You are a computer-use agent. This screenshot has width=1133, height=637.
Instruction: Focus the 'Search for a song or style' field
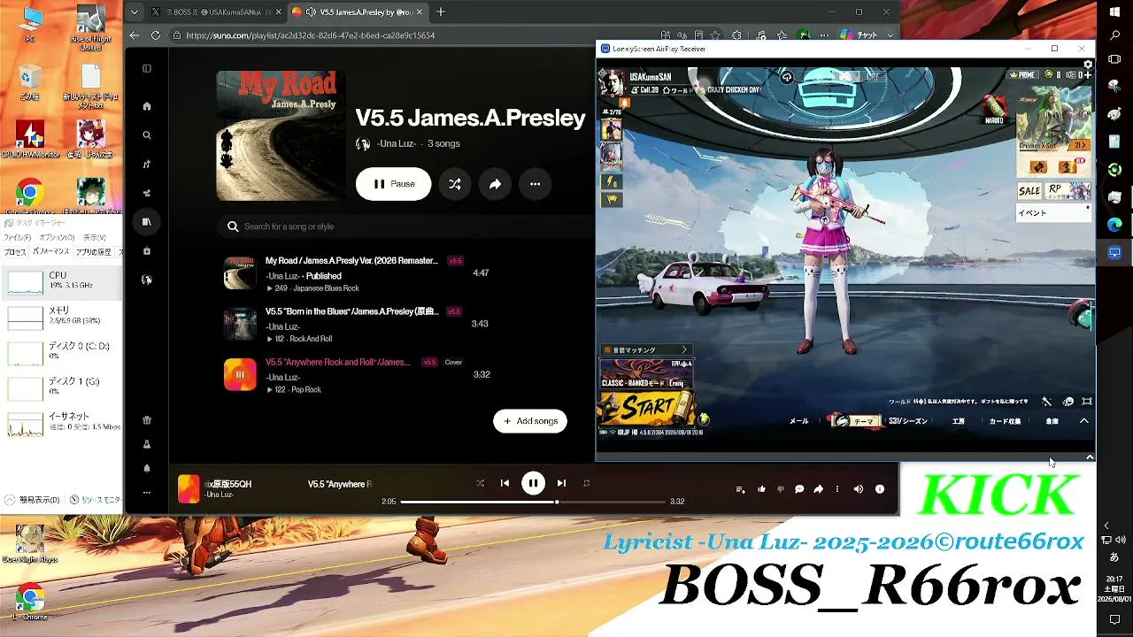407,226
